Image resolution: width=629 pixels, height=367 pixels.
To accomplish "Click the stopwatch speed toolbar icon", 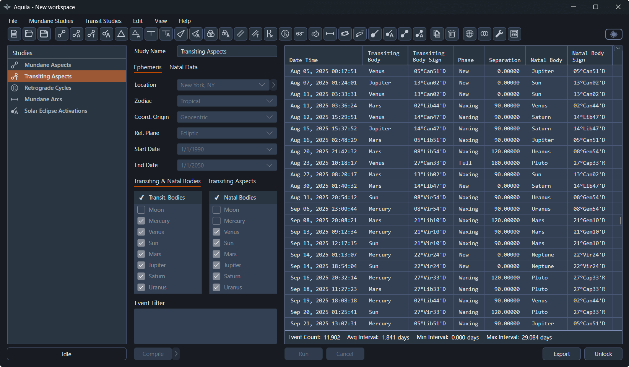I will (x=315, y=34).
